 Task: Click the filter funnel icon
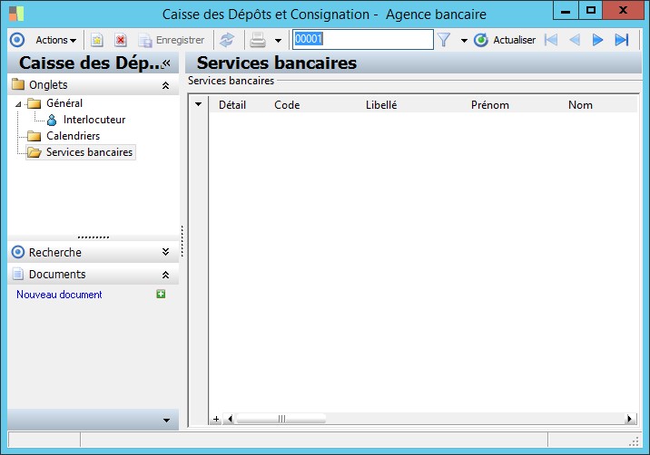444,40
